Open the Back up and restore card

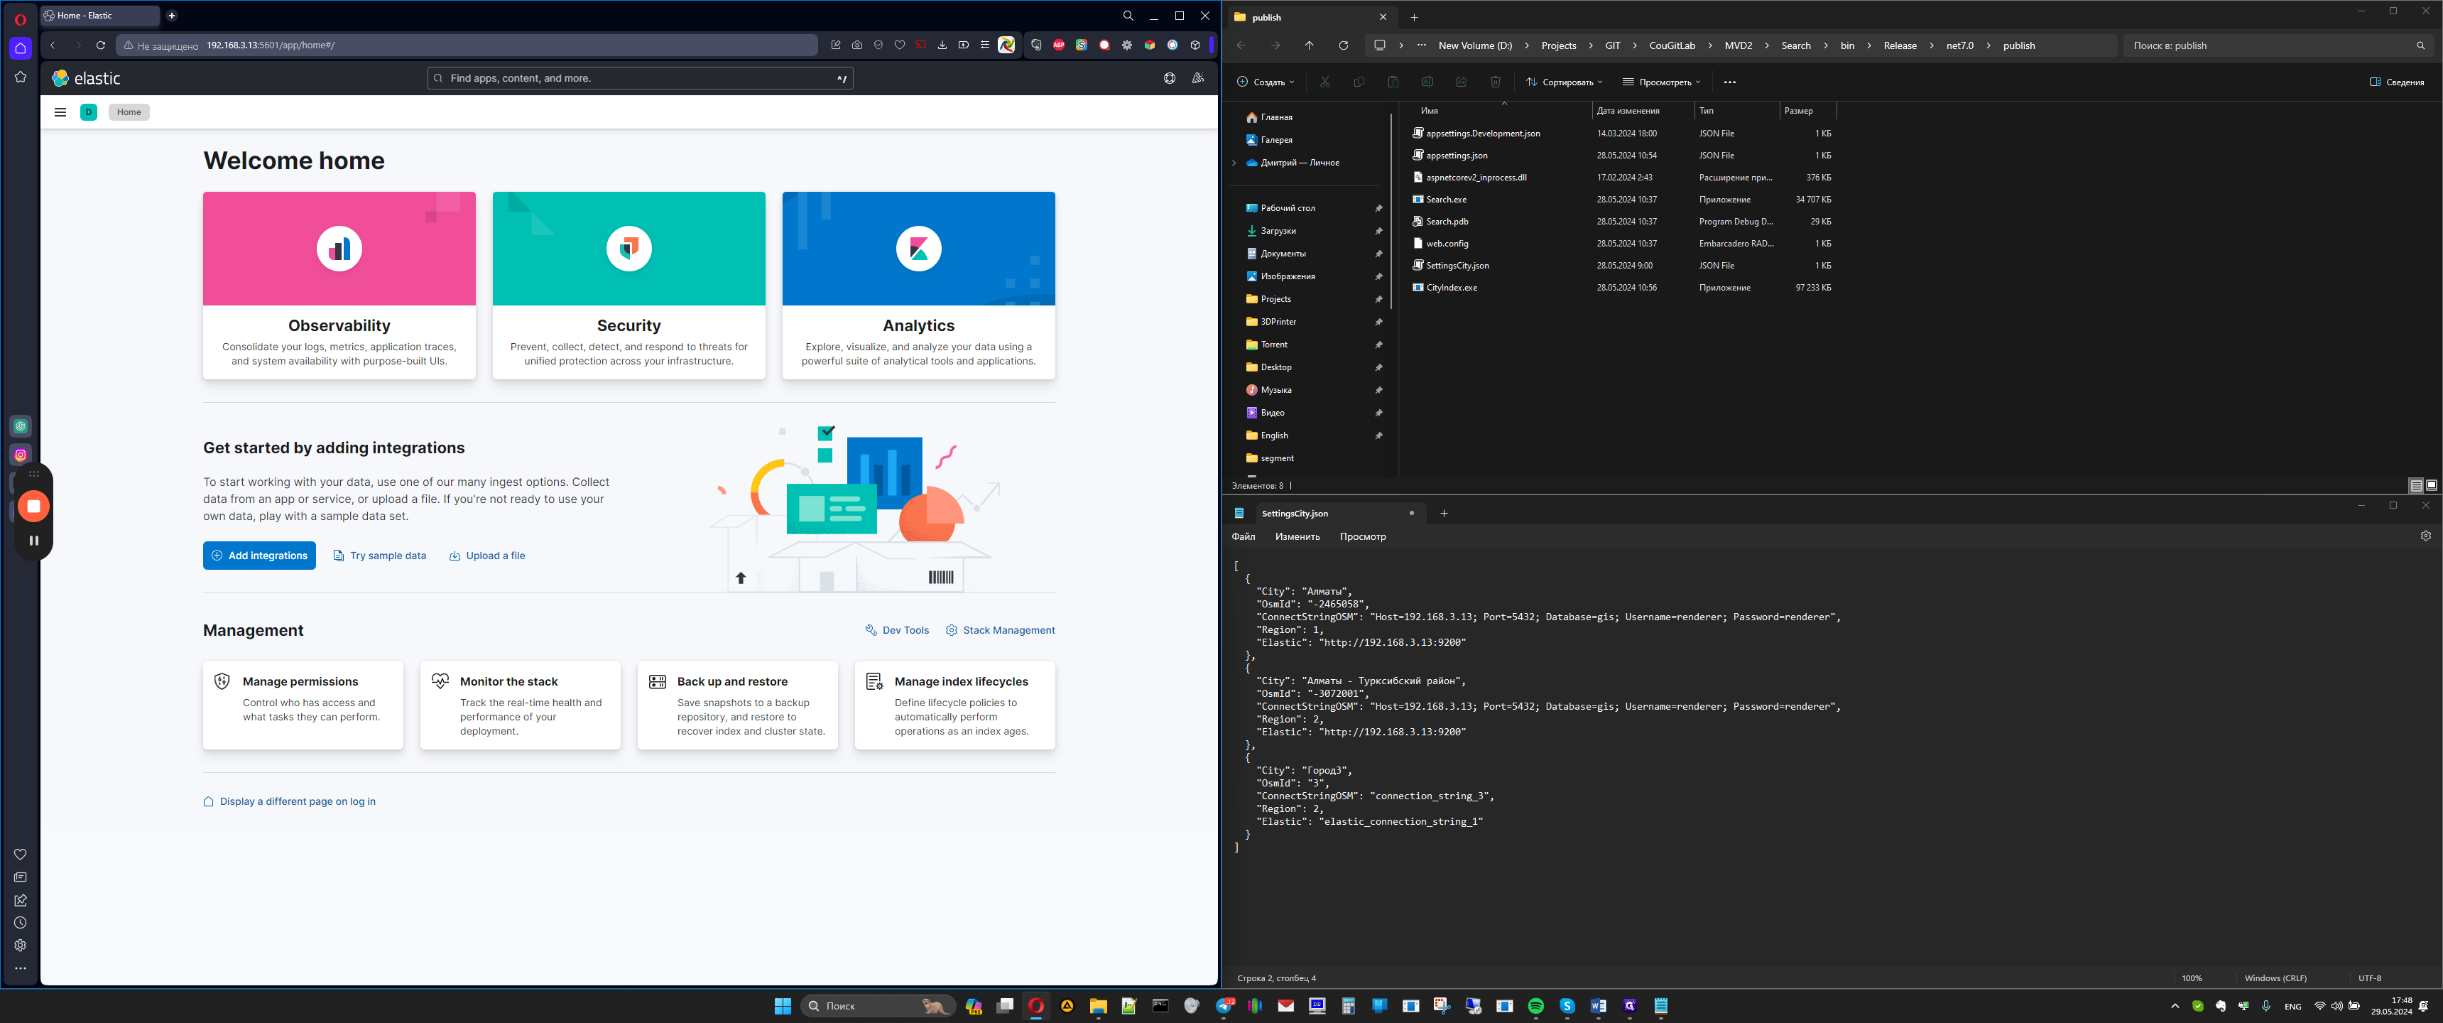click(738, 705)
